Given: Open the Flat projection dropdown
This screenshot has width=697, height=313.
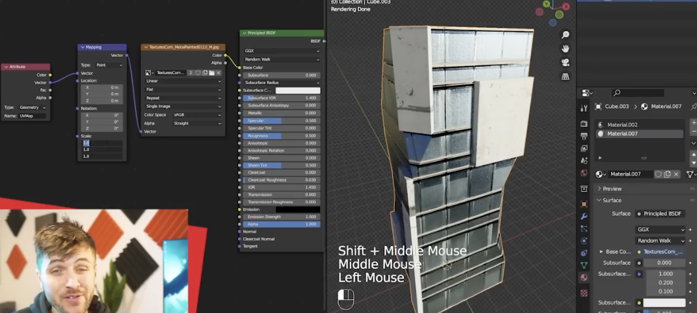Looking at the screenshot, I should 183,90.
